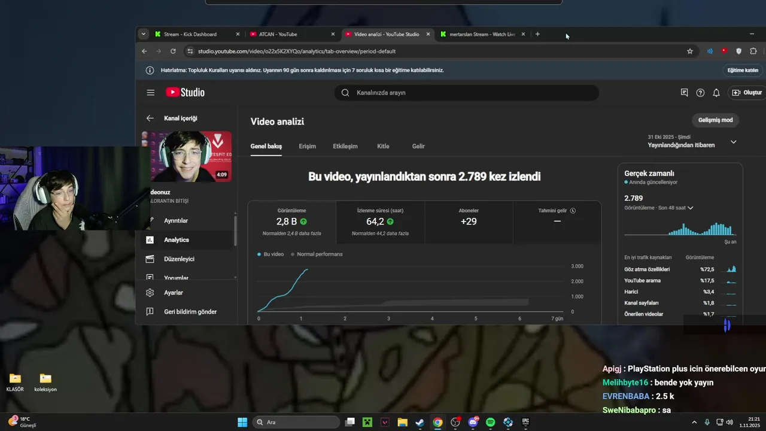Viewport: 766px width, 431px height.
Task: Click the site info icon in address bar
Action: (x=190, y=51)
